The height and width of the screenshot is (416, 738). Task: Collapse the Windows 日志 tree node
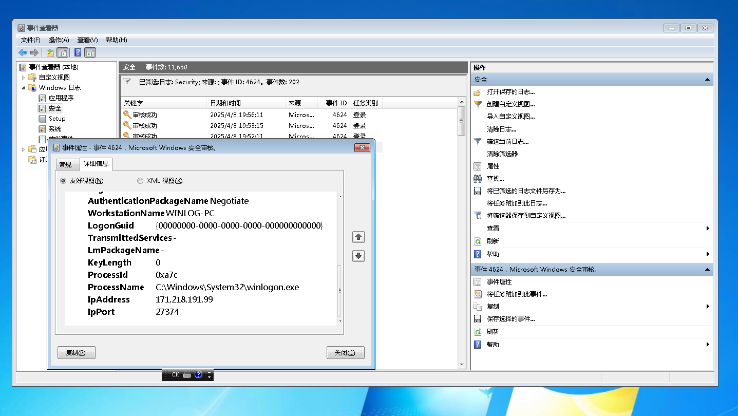tap(23, 88)
